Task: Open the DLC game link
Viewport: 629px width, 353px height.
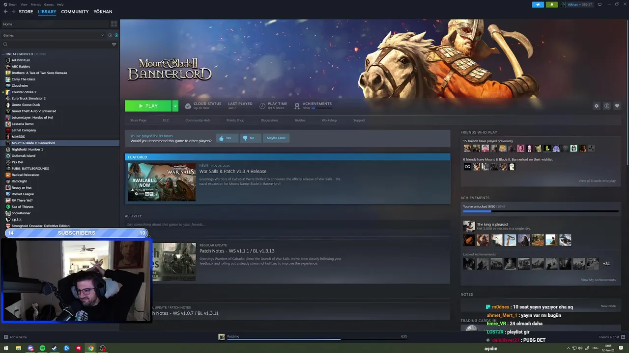Action: (166, 120)
